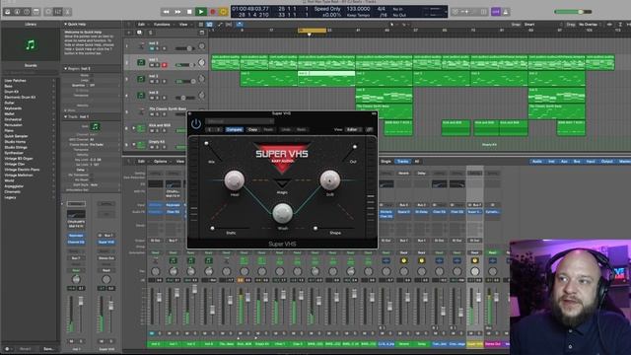Click the Rewind transport button
The width and height of the screenshot is (631, 355).
166,12
